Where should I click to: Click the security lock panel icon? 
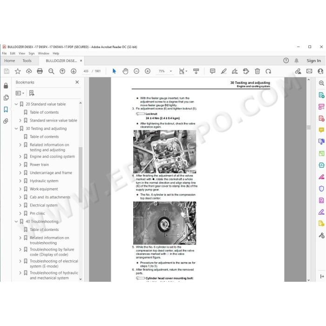6,86
